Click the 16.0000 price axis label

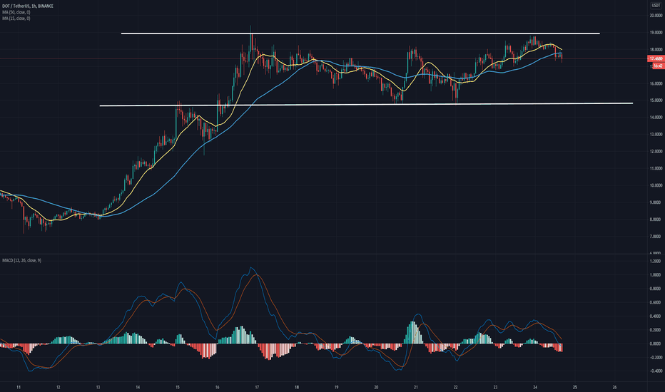[x=656, y=83]
